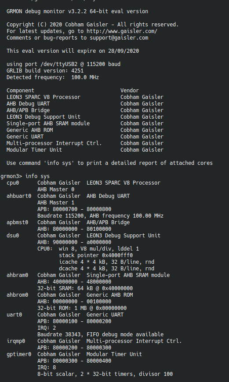Click the GRMON debug monitor version line
This screenshot has height=382, width=229.
[77, 11]
